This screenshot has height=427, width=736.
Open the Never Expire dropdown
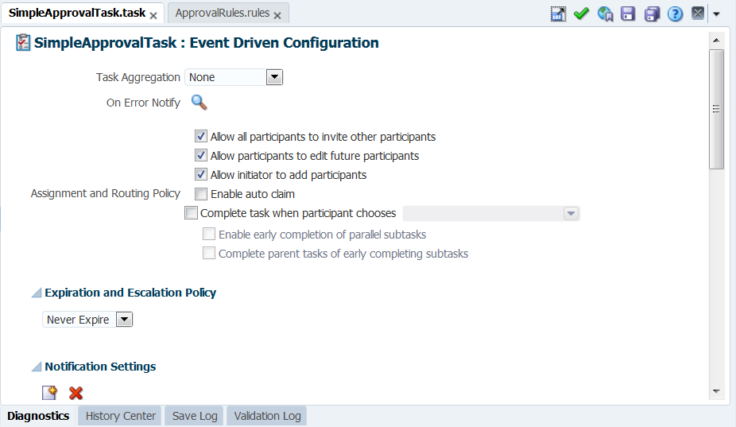[x=124, y=320]
